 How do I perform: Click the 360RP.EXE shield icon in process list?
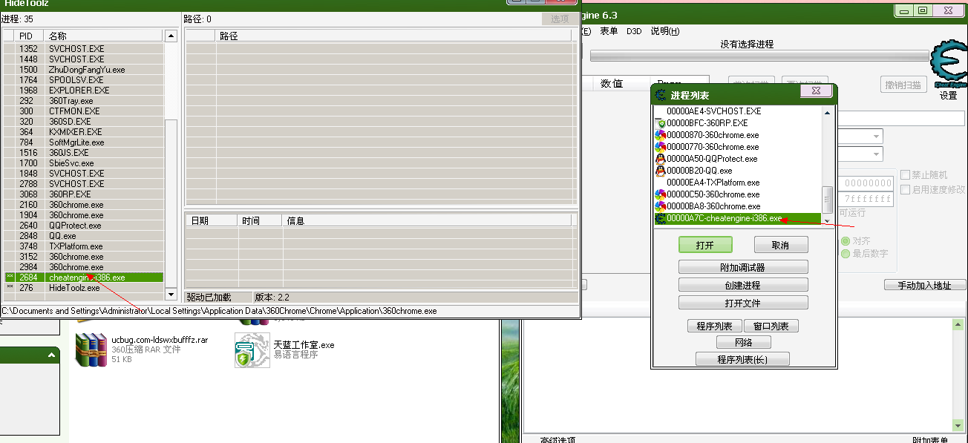pos(660,123)
